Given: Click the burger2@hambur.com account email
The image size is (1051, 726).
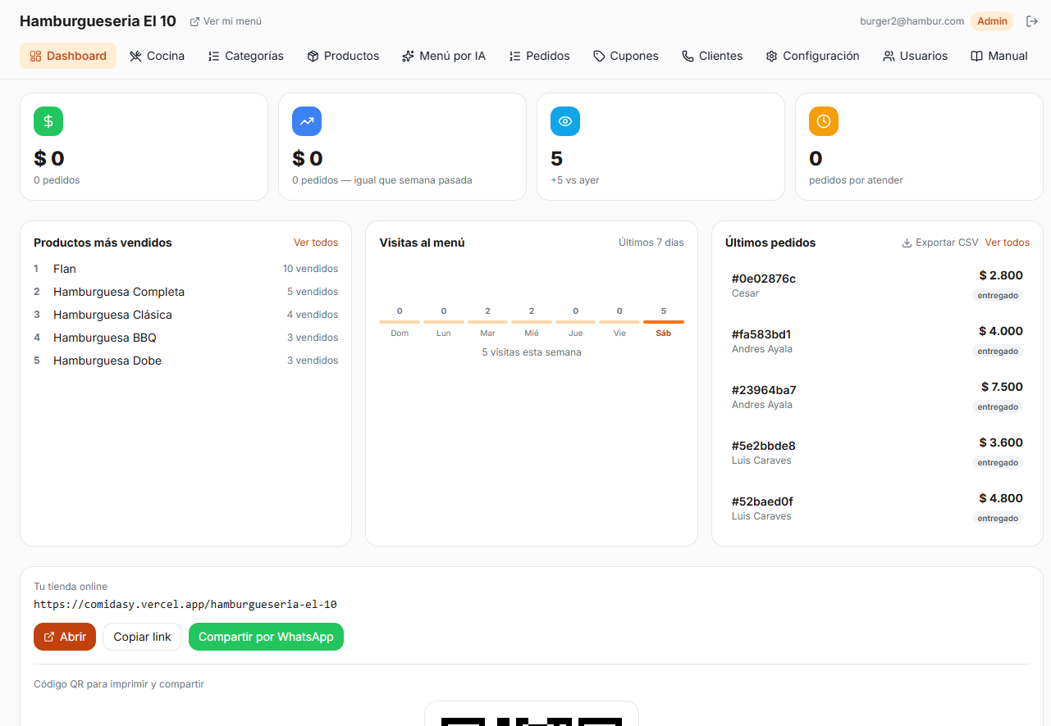Looking at the screenshot, I should (912, 21).
